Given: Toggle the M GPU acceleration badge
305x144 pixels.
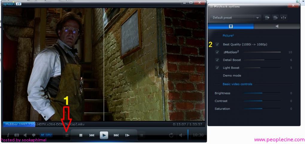Looking at the screenshot, I should click(46, 135).
